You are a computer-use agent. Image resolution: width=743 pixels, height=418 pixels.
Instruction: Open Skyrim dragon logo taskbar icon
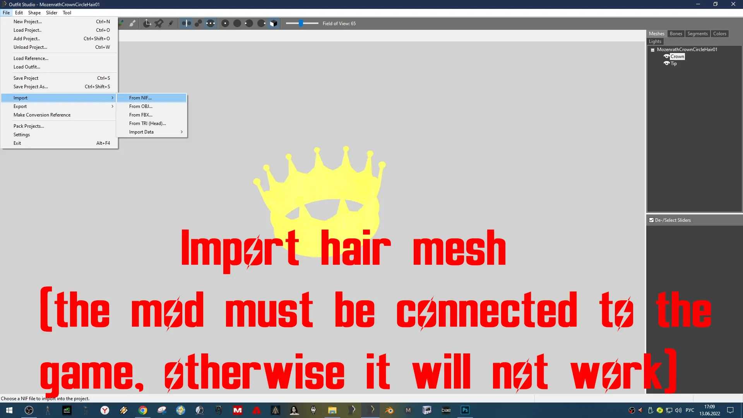[313, 410]
